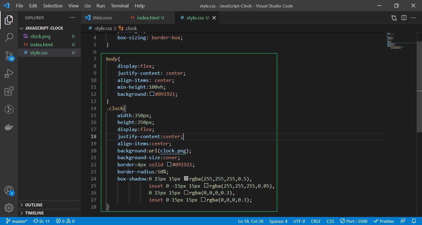Click the Explorer more actions ellipsis
422x225 pixels.
pyautogui.click(x=72, y=18)
